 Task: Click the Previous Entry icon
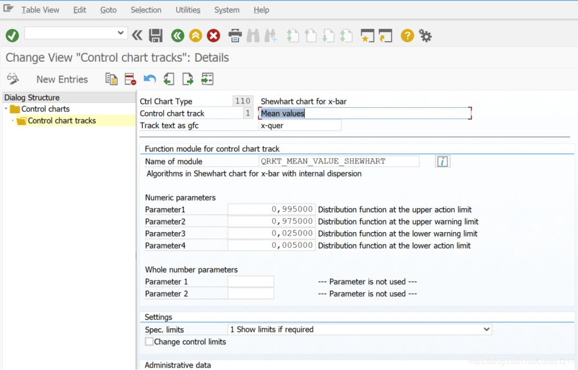169,79
